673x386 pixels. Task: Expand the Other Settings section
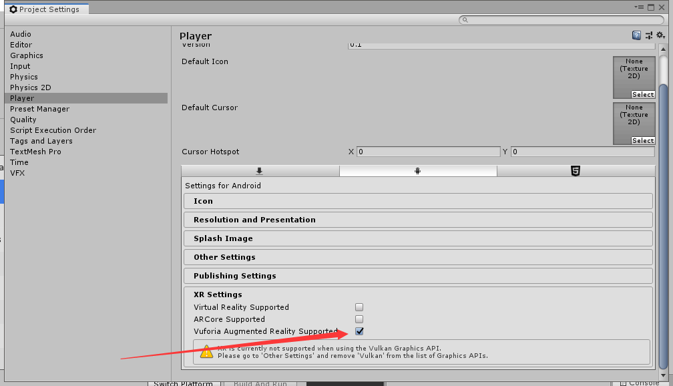click(418, 257)
